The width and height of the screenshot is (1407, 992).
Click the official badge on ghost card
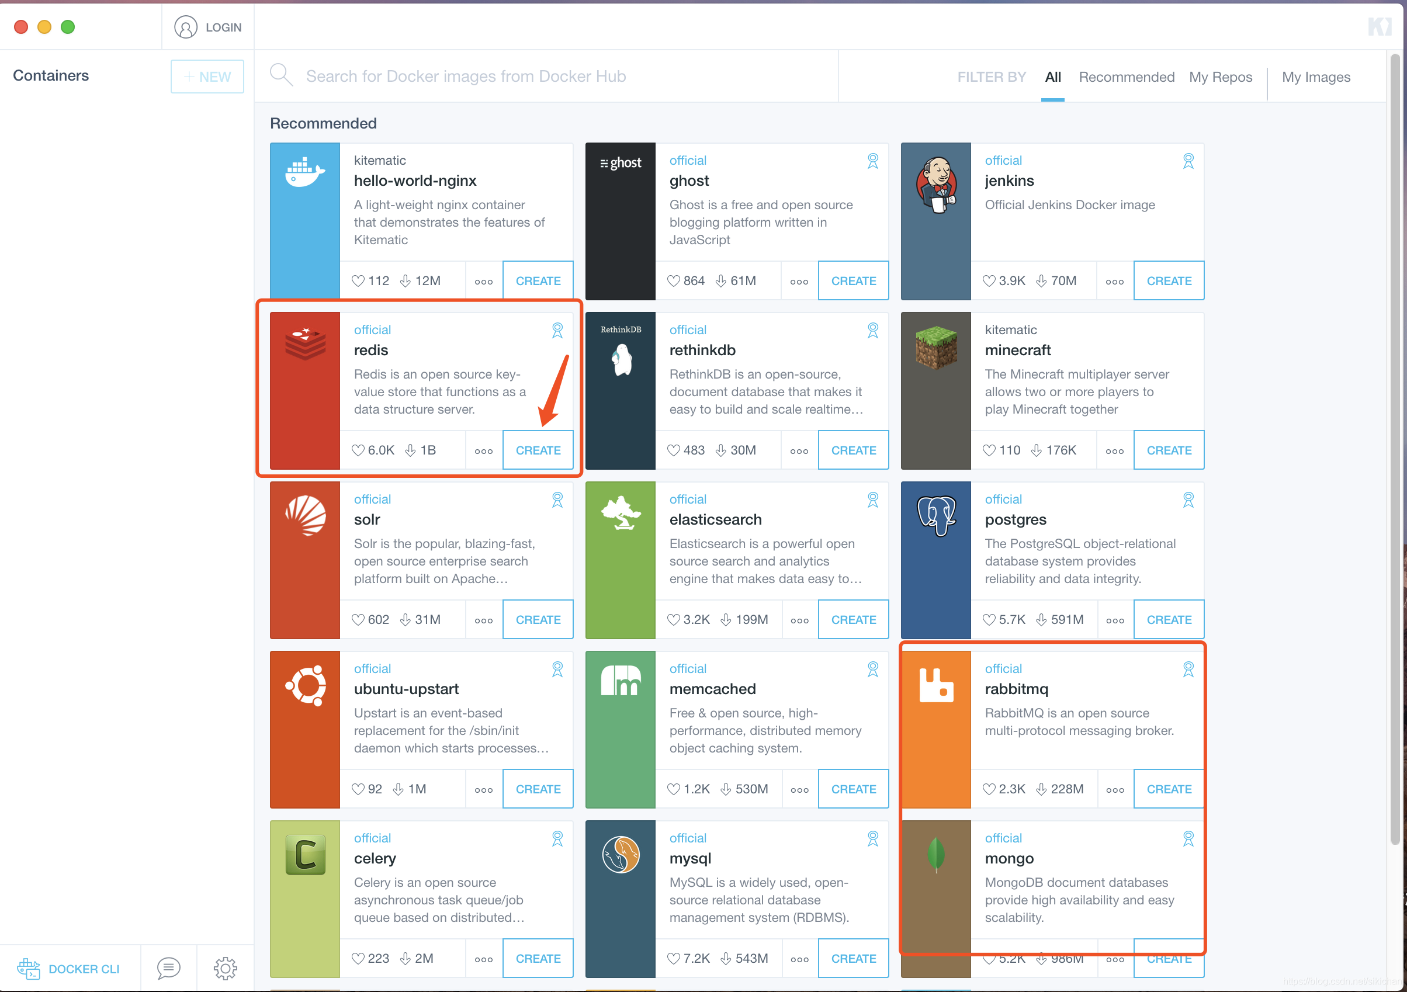pos(872,161)
